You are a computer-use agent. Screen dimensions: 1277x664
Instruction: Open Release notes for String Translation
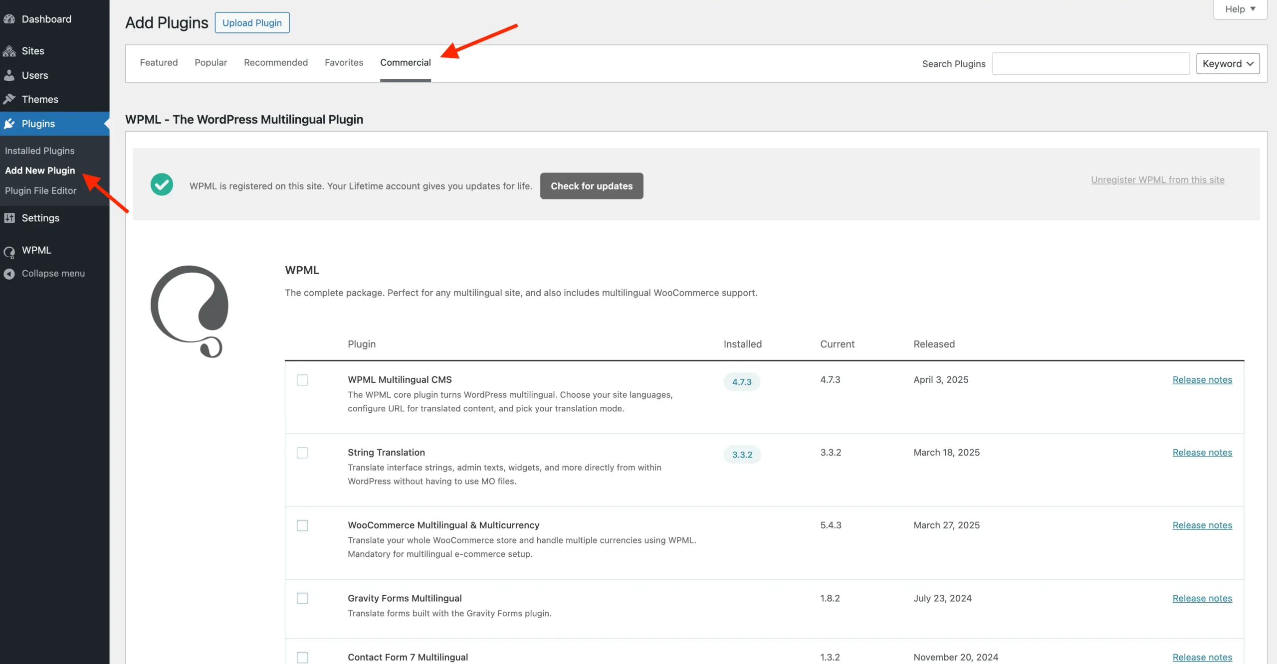tap(1202, 453)
